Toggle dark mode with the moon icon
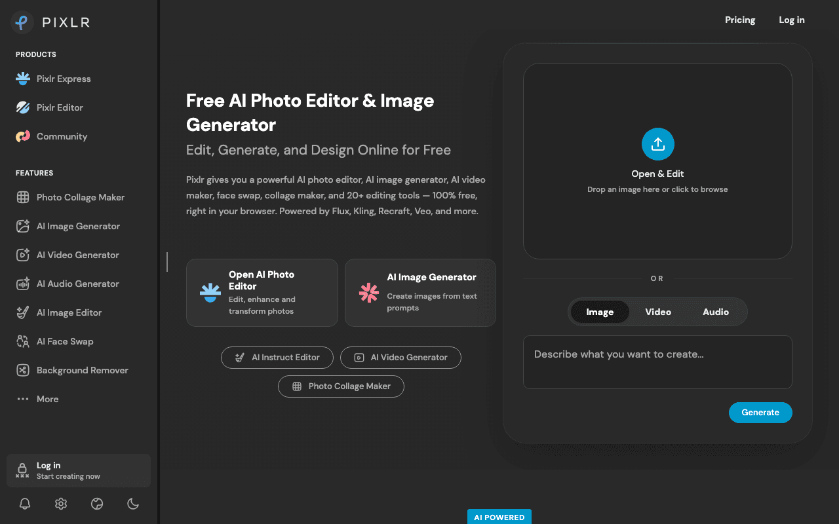Image resolution: width=839 pixels, height=524 pixels. pyautogui.click(x=133, y=504)
